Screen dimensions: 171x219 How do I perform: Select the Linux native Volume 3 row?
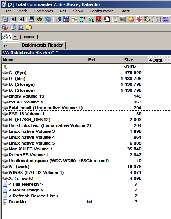86,131
